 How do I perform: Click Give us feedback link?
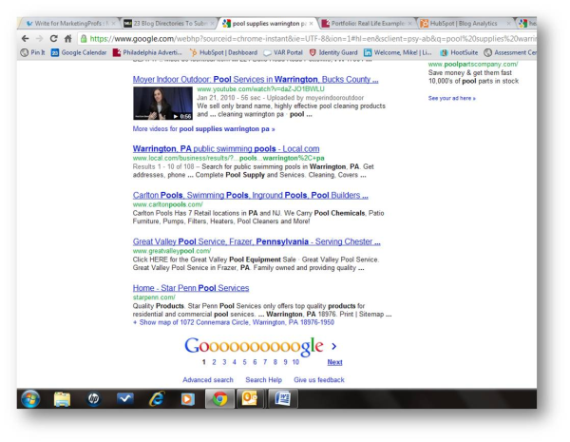click(319, 380)
